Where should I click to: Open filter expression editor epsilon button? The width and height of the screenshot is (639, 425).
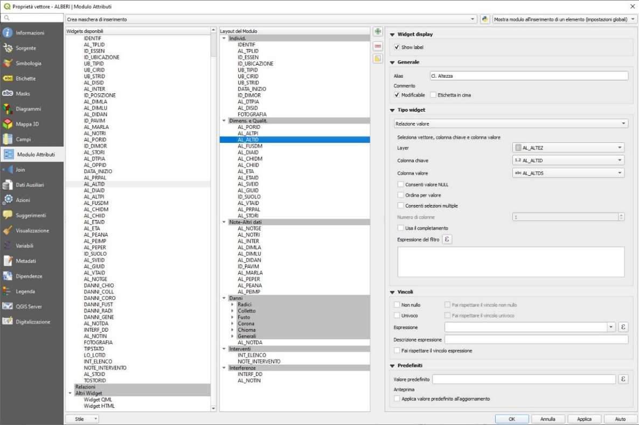(447, 239)
